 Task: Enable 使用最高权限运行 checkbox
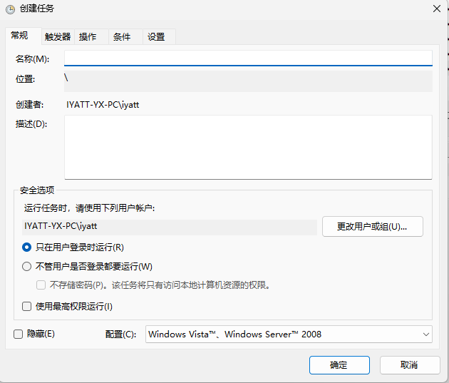[x=27, y=307]
